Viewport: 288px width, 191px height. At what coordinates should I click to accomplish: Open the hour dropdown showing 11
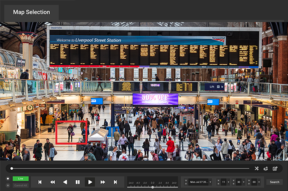coord(228,182)
